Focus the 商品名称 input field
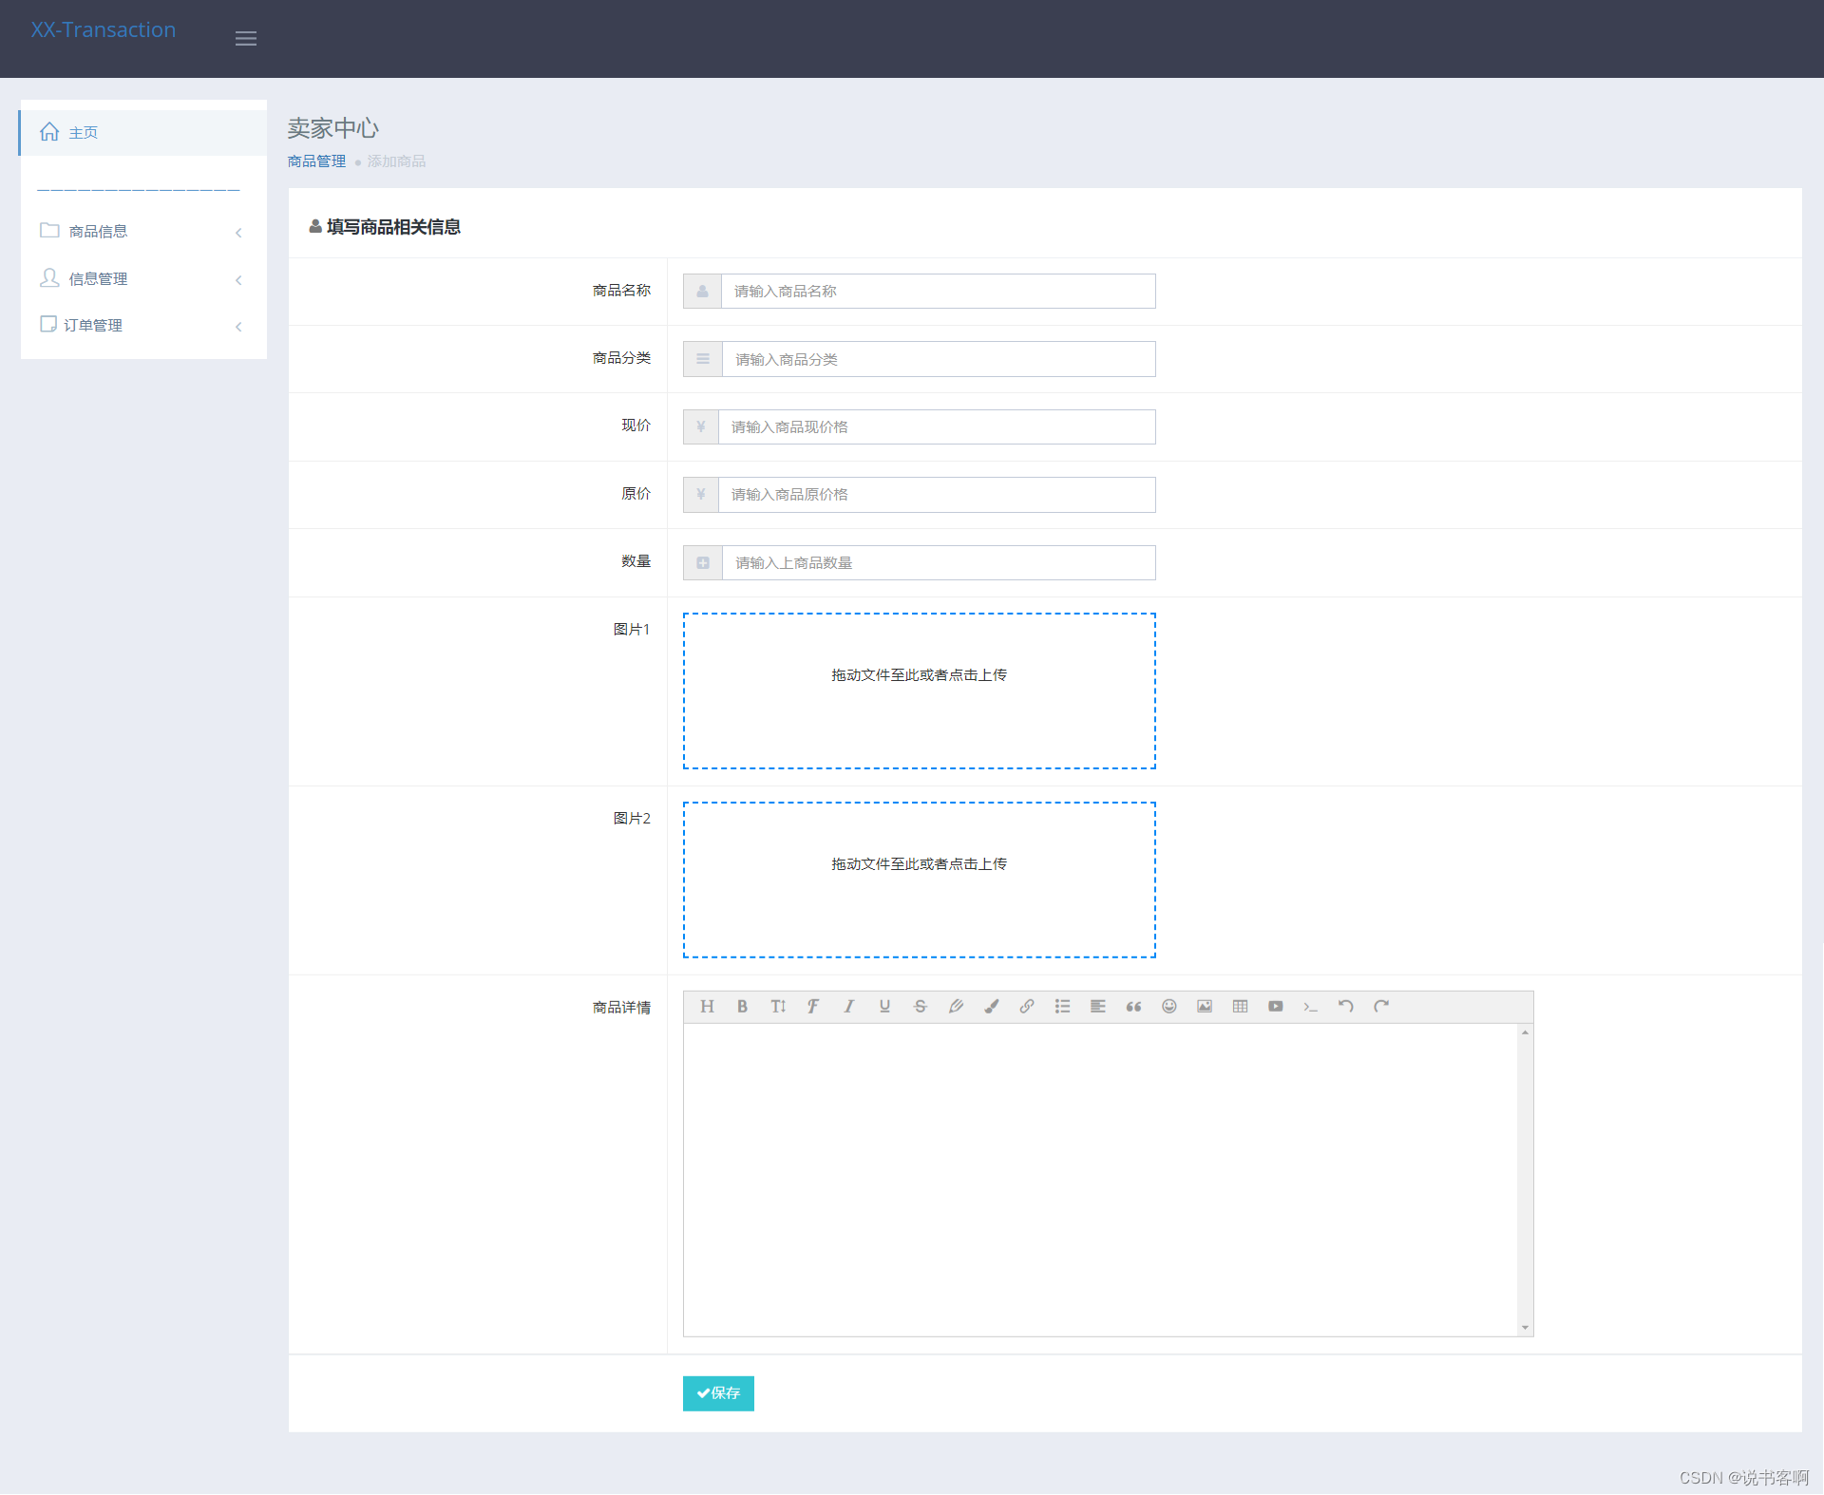 (939, 292)
